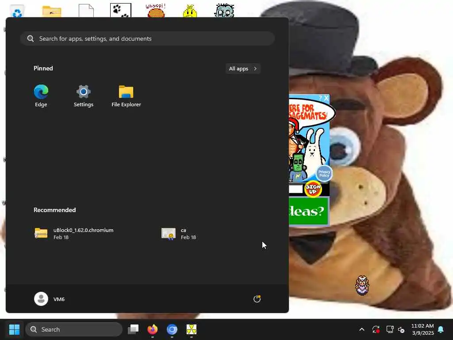Viewport: 453px width, 340px height.
Task: Open the All apps list
Action: [243, 69]
